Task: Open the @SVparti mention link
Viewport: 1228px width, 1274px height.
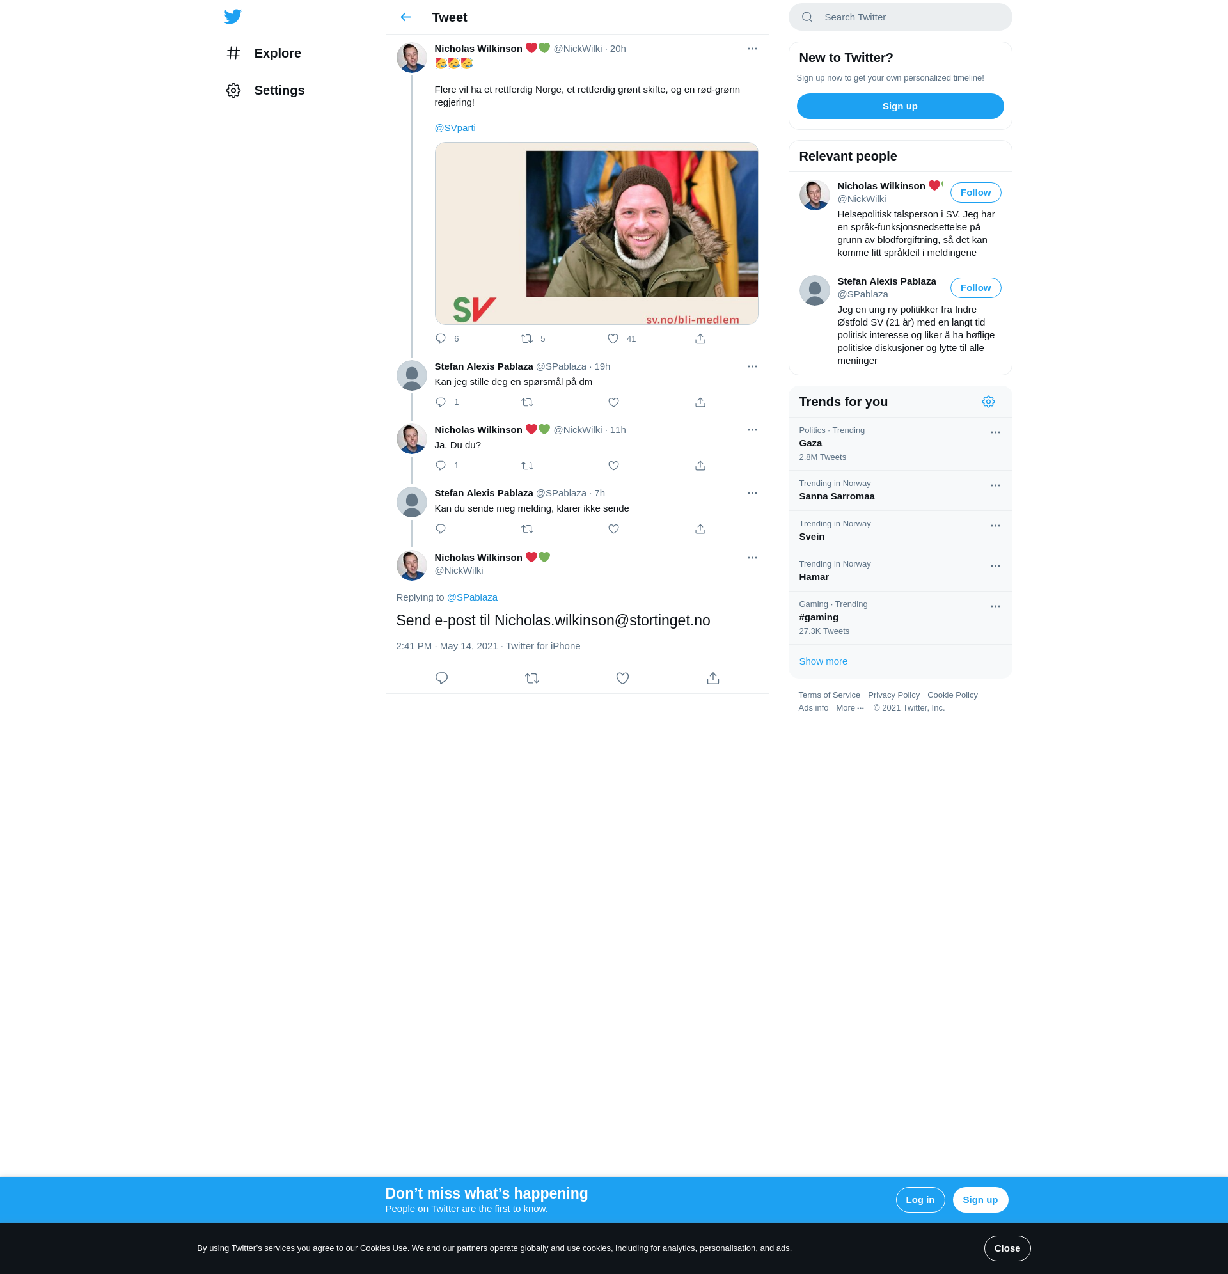Action: pos(454,128)
